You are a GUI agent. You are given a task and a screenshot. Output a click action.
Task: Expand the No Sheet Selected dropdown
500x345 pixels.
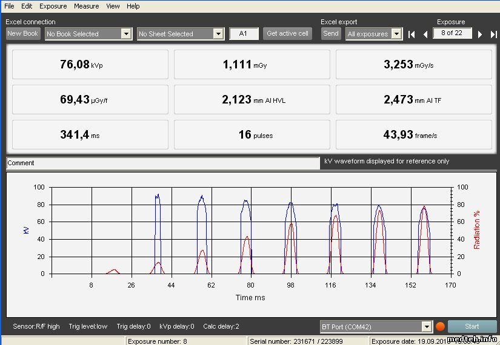[218, 34]
